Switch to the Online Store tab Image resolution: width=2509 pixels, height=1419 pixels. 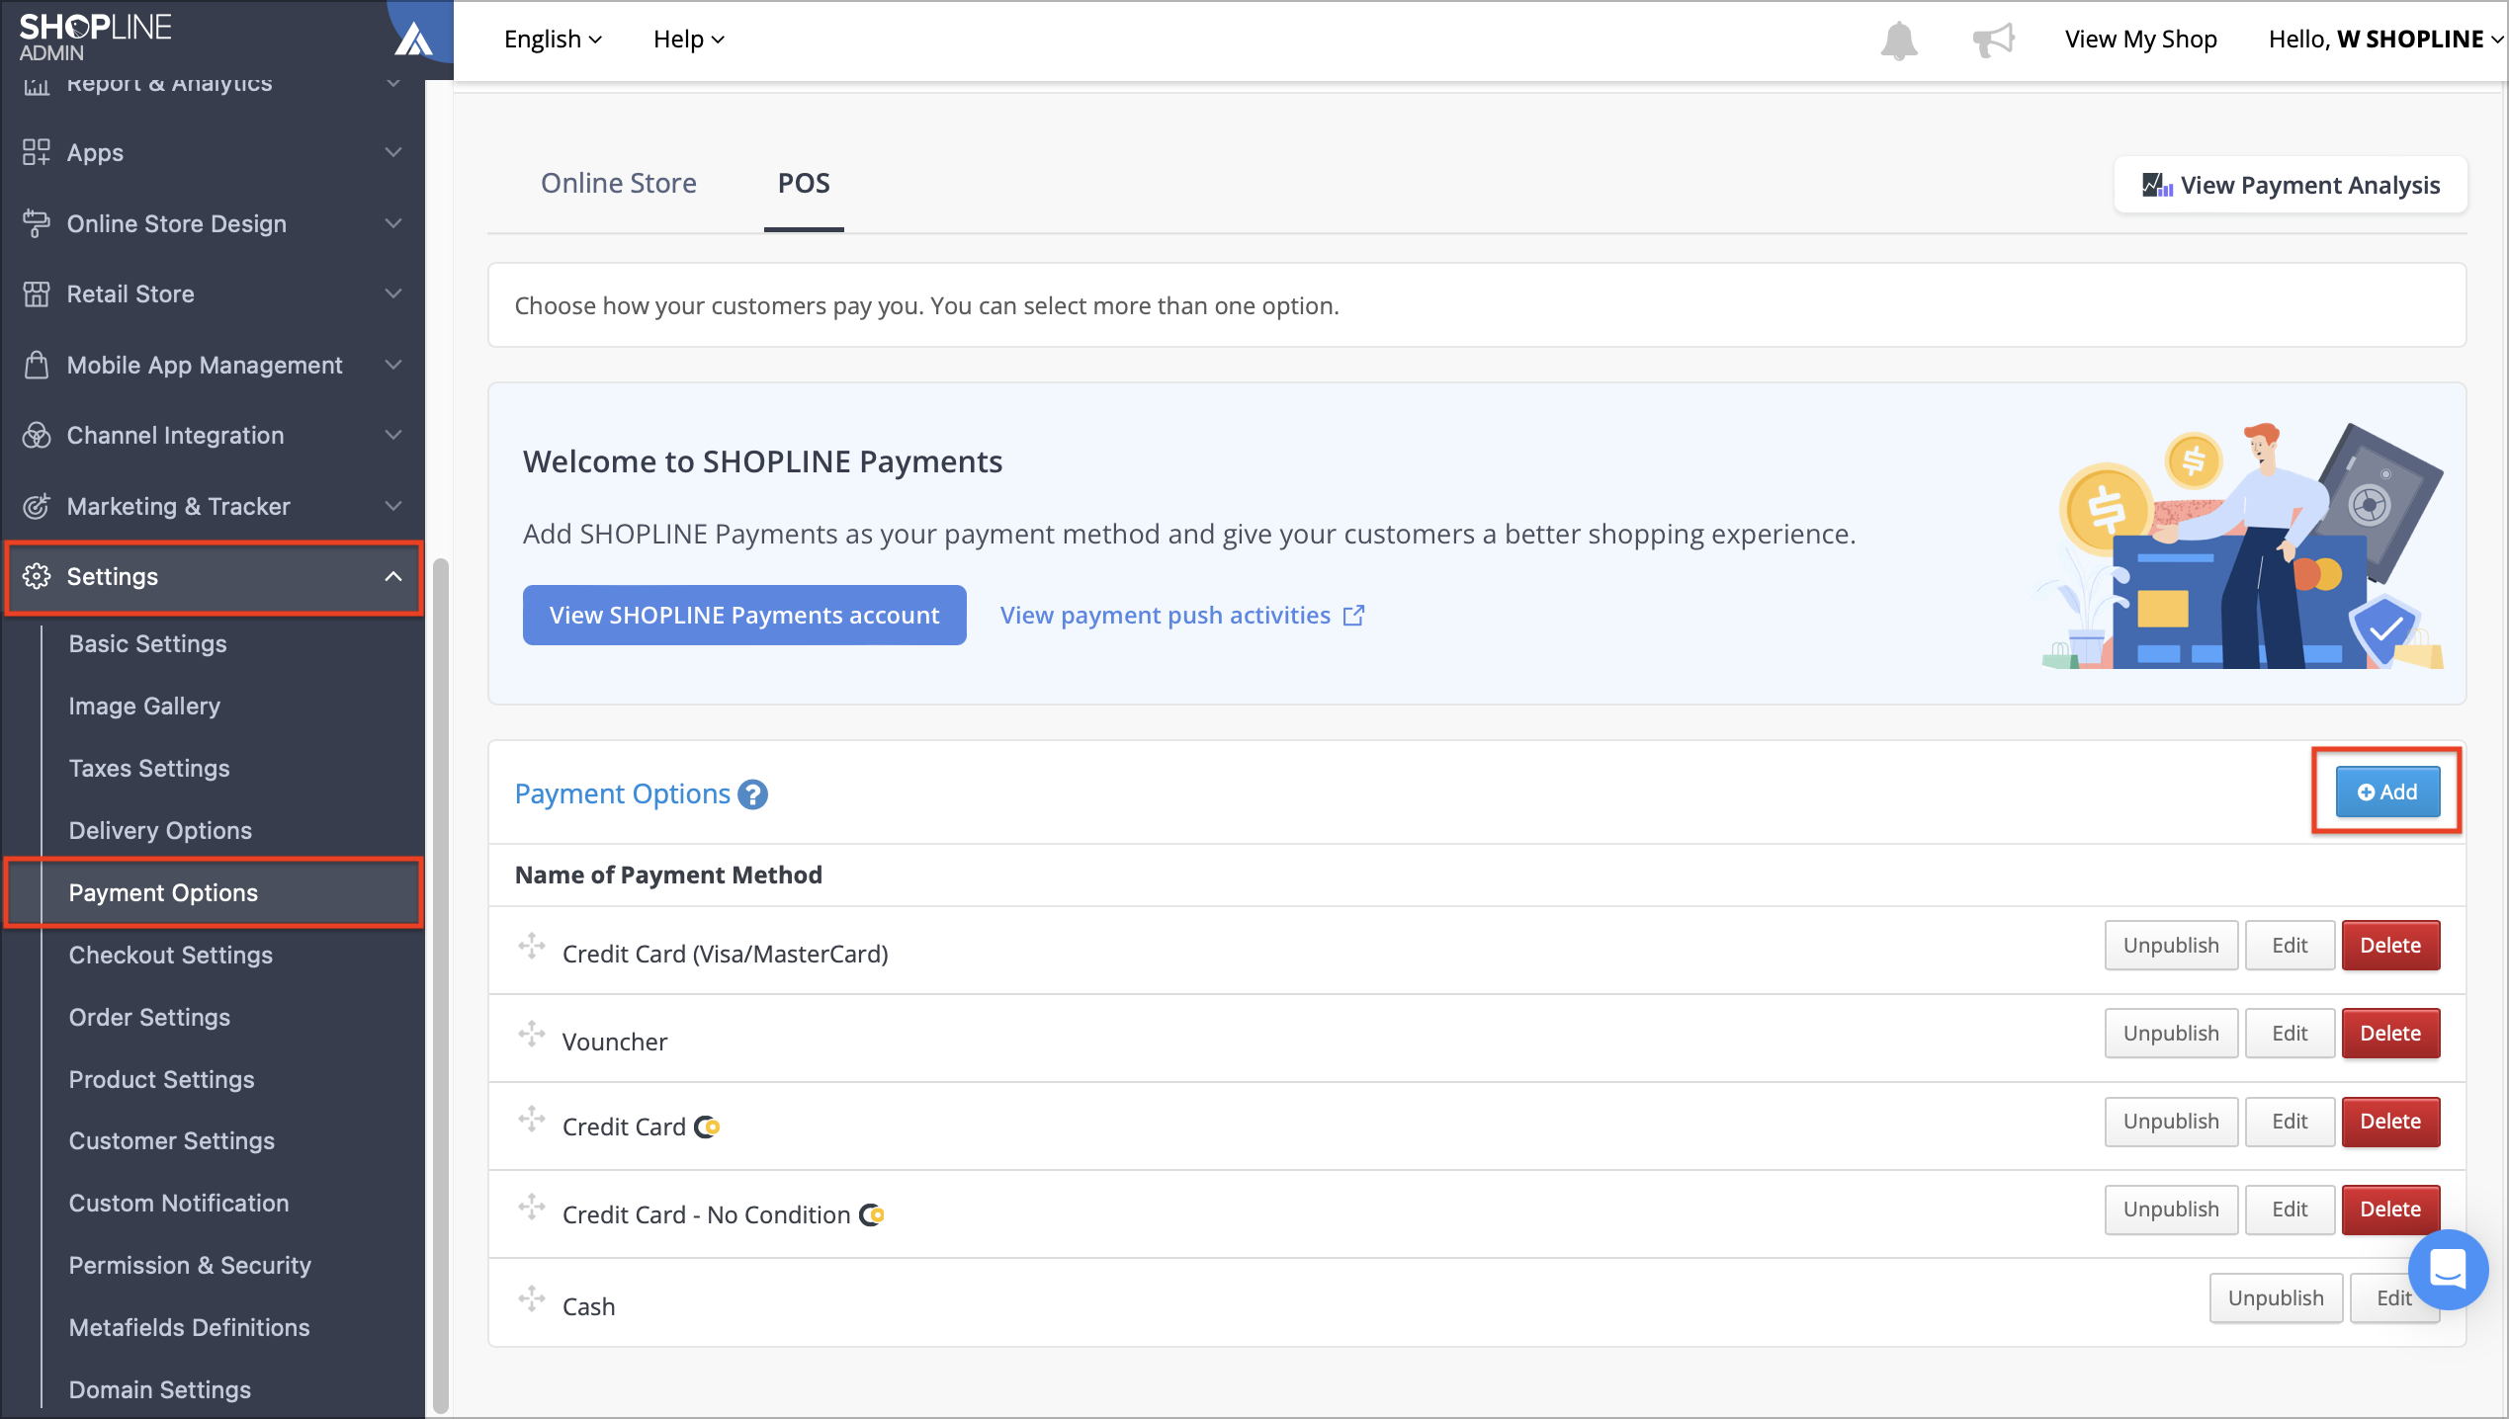pyautogui.click(x=619, y=183)
